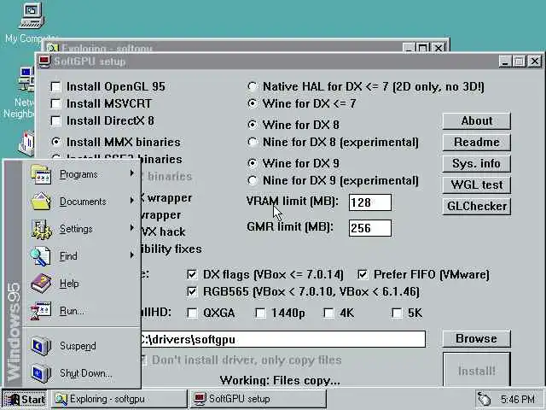
Task: Enable Install DirectX 8 checkbox
Action: (x=55, y=120)
